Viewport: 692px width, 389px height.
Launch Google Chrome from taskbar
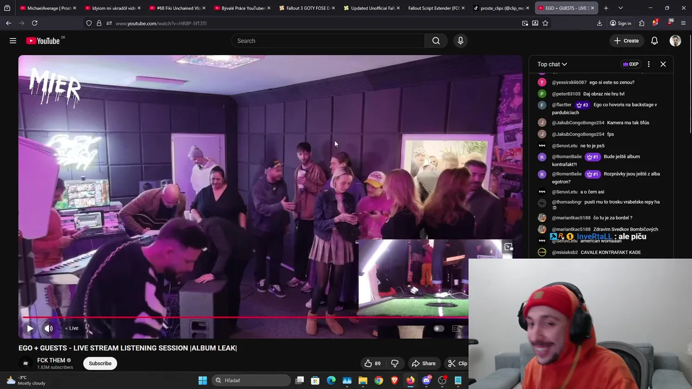pyautogui.click(x=379, y=380)
